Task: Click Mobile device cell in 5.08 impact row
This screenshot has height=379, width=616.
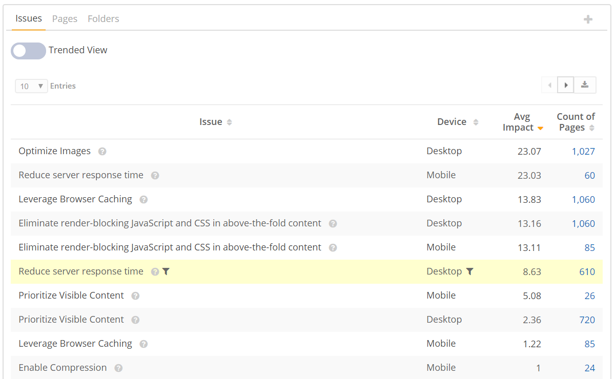Action: pos(441,296)
